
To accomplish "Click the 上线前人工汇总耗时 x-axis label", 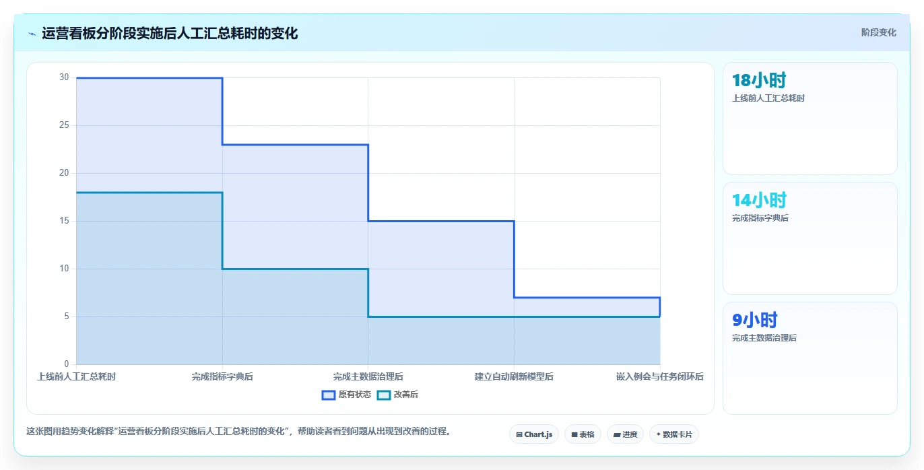I will [x=76, y=376].
